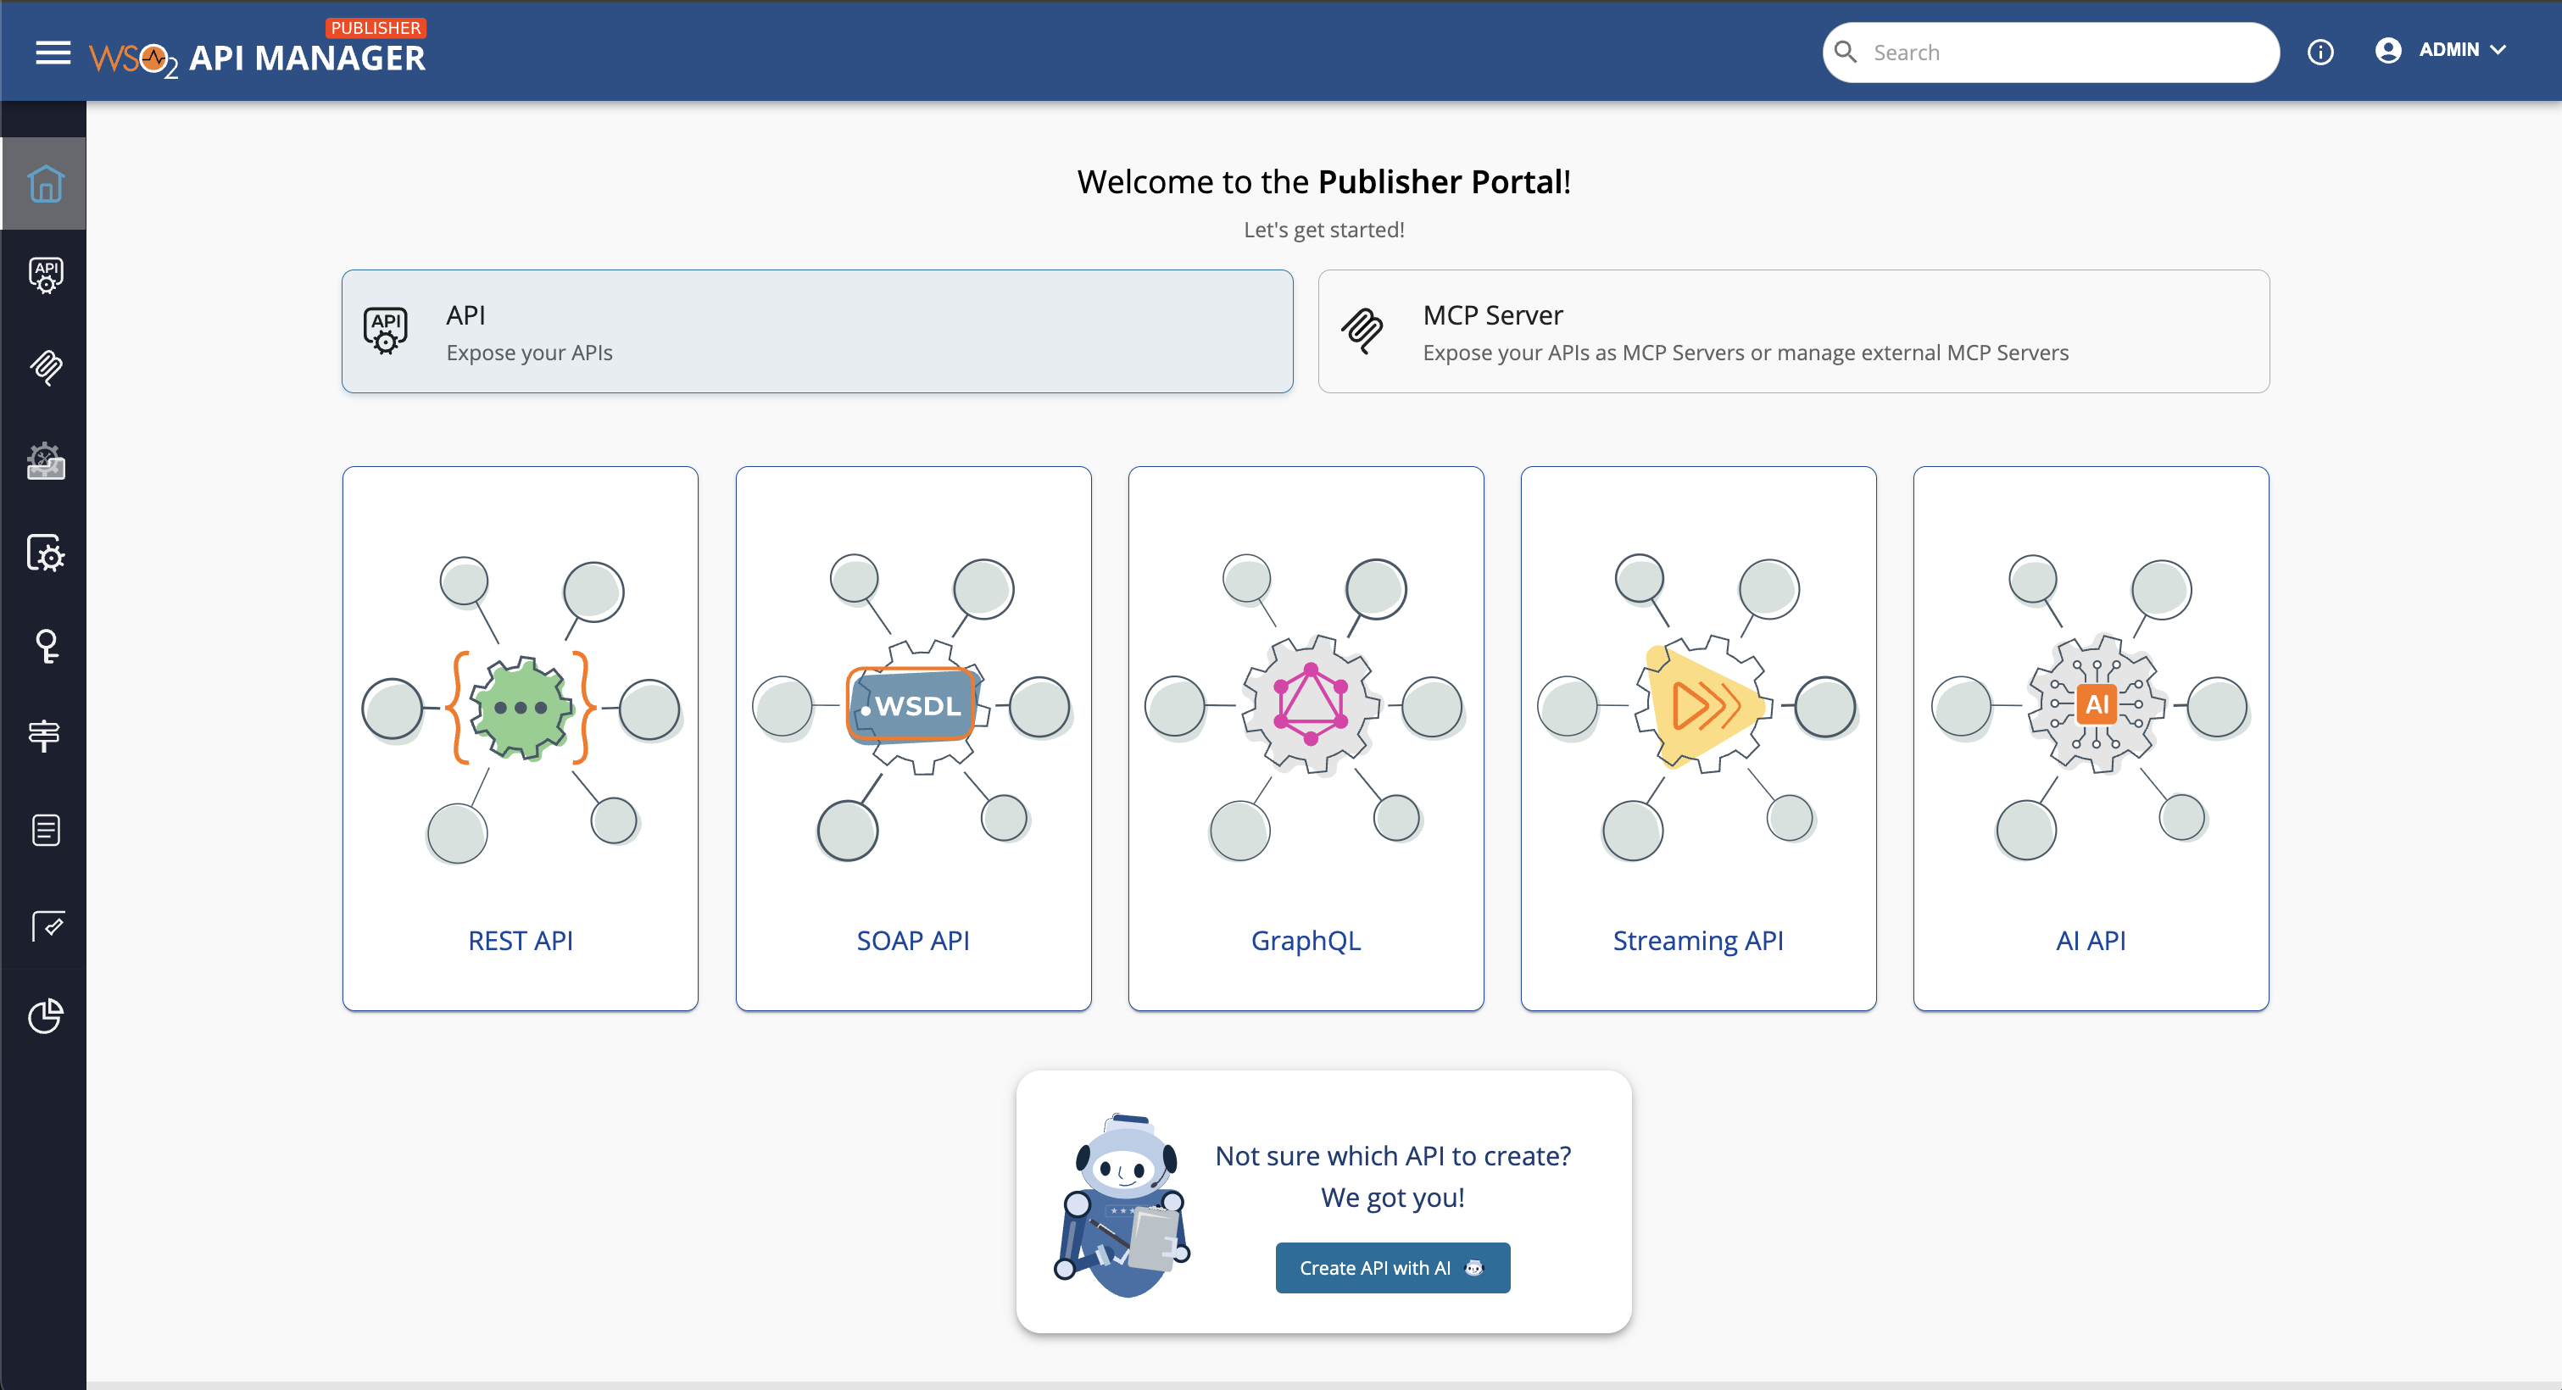This screenshot has height=1390, width=2562.
Task: Choose the REST API card
Action: coord(521,737)
